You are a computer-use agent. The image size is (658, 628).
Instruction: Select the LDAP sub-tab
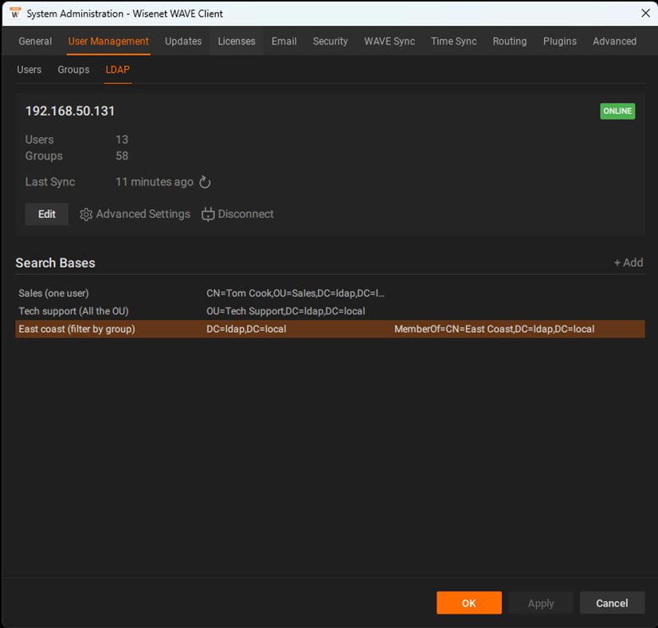point(118,69)
